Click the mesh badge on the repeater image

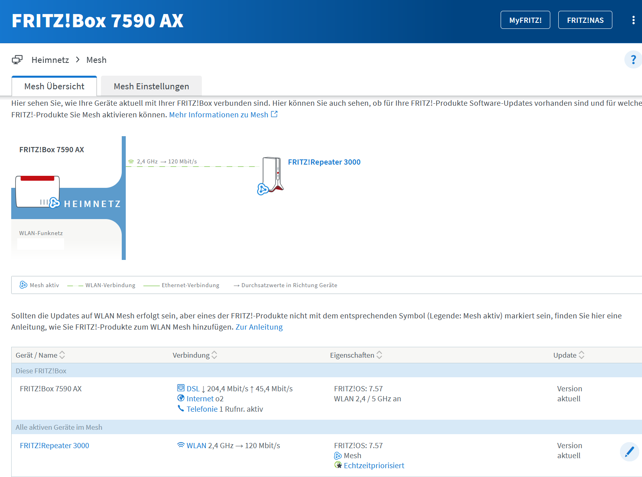(263, 189)
